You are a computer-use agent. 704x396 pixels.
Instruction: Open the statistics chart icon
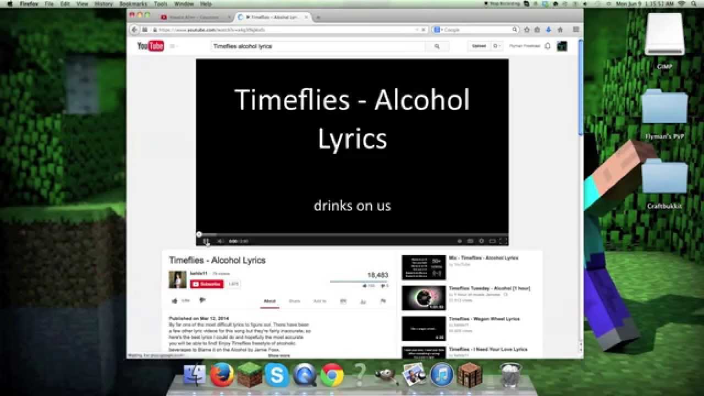tap(363, 301)
